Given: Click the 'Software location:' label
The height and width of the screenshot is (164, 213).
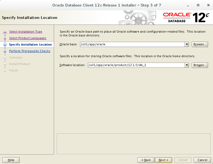Looking at the screenshot, I should 72,65.
